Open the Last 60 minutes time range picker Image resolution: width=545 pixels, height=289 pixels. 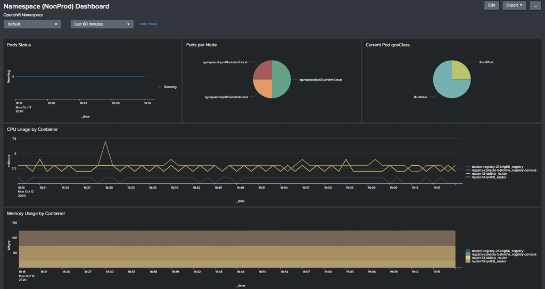pyautogui.click(x=102, y=24)
